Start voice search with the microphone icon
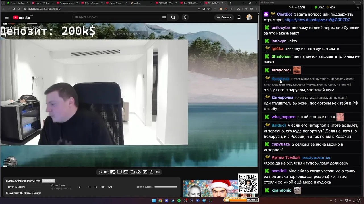 pos(185,17)
